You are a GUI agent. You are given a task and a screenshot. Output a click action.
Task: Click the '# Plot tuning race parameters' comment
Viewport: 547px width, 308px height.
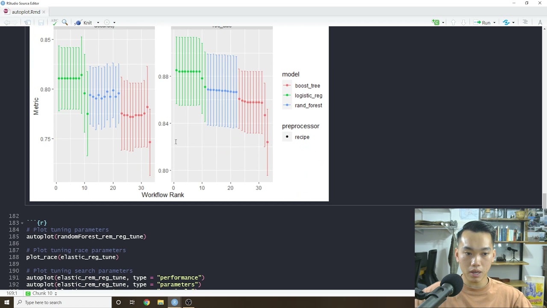76,250
